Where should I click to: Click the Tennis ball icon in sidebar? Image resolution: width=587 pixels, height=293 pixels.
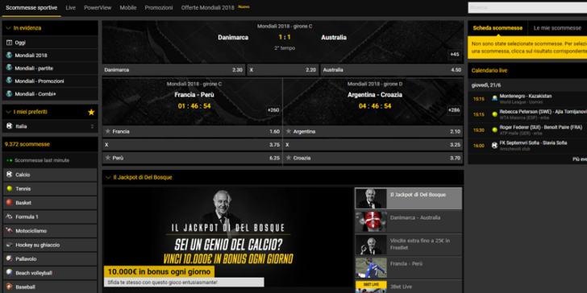click(x=10, y=188)
